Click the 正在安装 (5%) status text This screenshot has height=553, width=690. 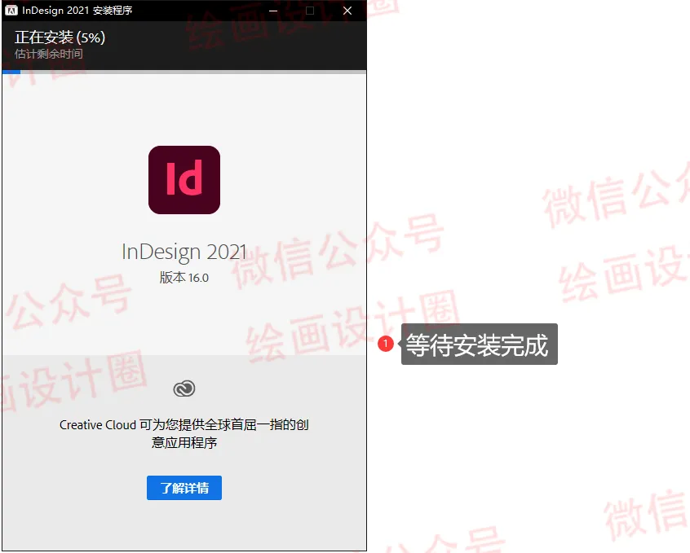(60, 37)
